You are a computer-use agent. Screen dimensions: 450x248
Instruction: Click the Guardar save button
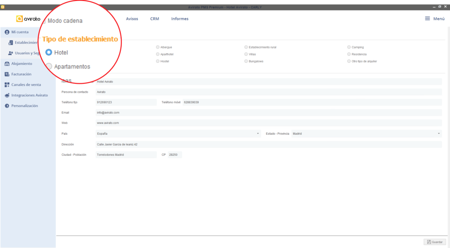[x=435, y=242]
